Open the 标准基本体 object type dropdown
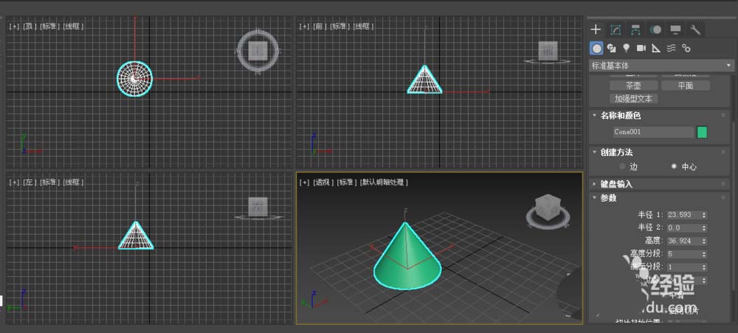The image size is (738, 333). [661, 66]
